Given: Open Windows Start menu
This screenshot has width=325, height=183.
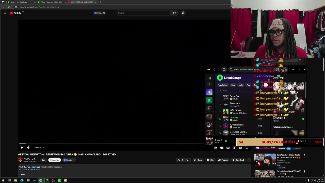Looking at the screenshot, I should (x=3, y=180).
